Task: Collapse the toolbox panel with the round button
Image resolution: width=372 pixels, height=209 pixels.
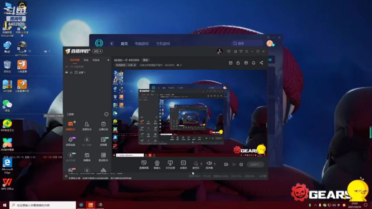Action: [x=106, y=114]
